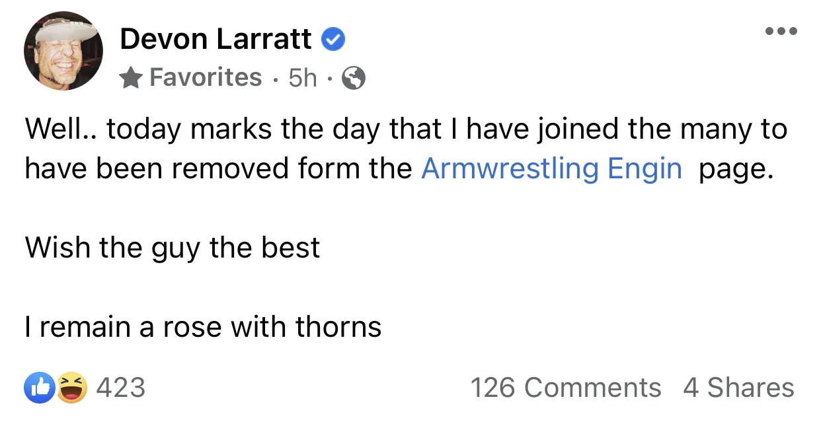Open the three-dot post options menu

781,31
